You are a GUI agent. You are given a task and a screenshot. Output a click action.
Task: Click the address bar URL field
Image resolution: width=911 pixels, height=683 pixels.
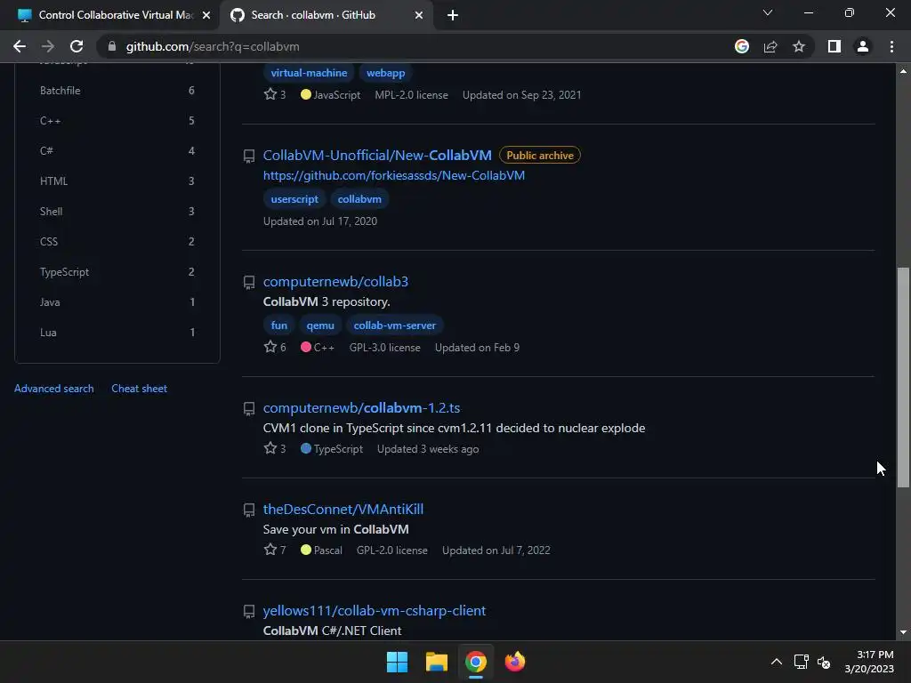pyautogui.click(x=407, y=46)
